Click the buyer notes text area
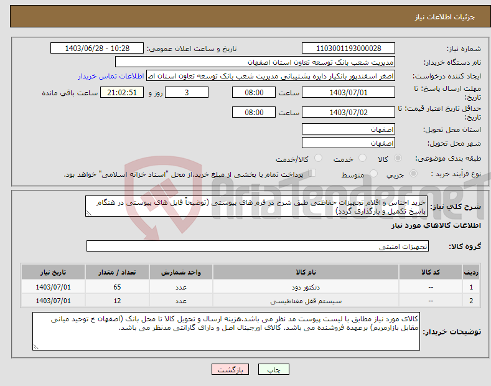The width and height of the screenshot is (491, 386). point(226,331)
